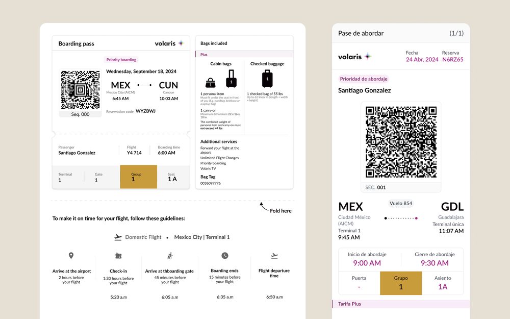
Task: Click the date Wednesday, September 18, 2024
Action: [x=141, y=71]
